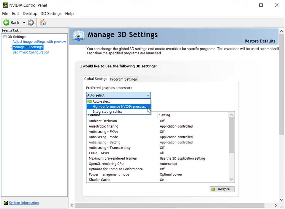Click the 3D Settings tree root label
Screen dimensions: 285x209
17,37
